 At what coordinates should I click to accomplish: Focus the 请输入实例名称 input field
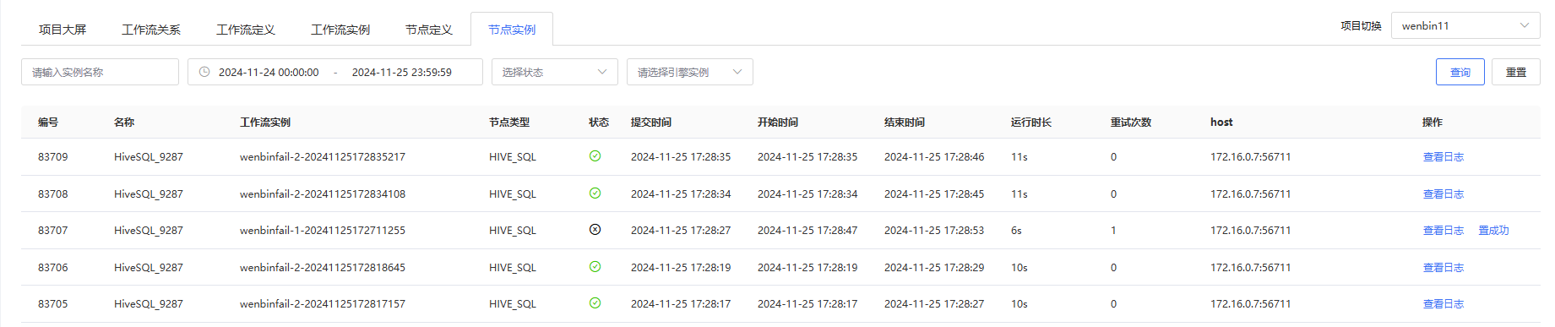(x=100, y=72)
